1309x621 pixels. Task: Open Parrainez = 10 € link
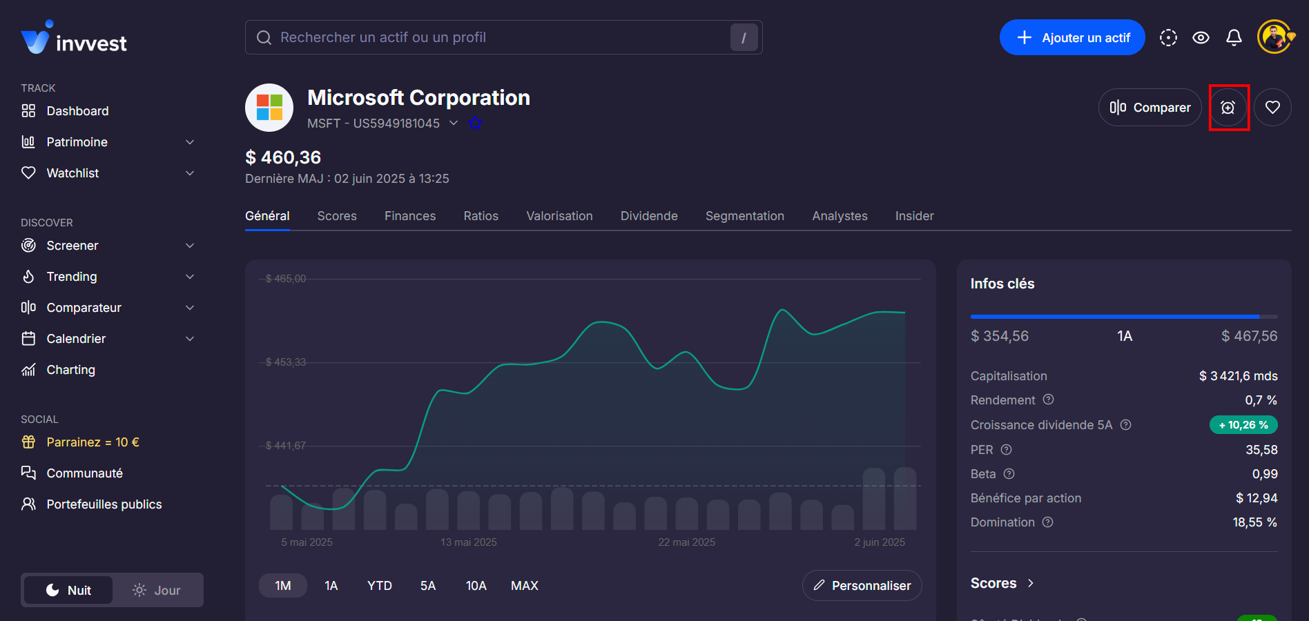93,442
